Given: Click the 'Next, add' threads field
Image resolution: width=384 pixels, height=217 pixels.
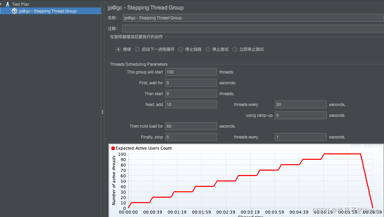Looking at the screenshot, I should pos(191,104).
